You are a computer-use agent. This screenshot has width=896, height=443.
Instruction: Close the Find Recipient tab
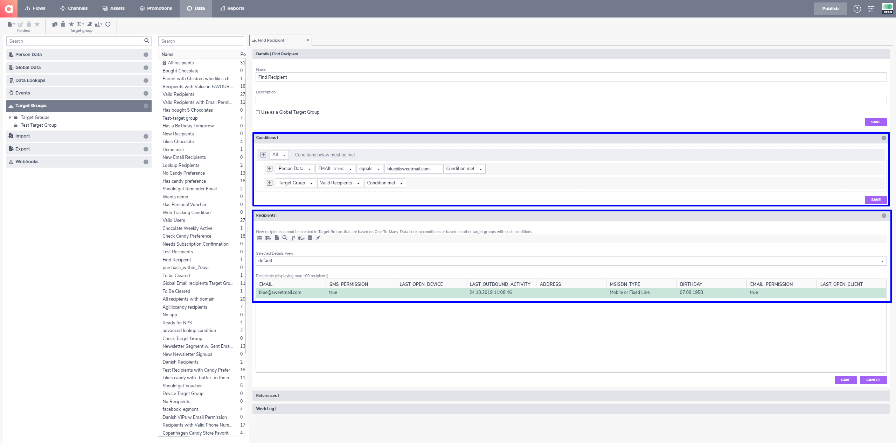coord(308,40)
